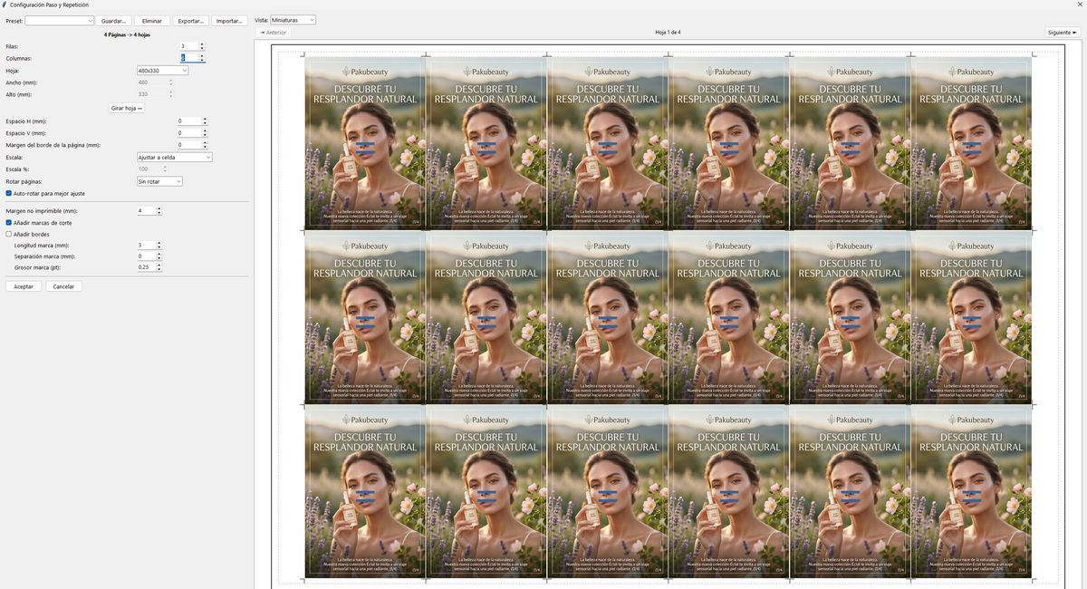The width and height of the screenshot is (1087, 589).
Task: Uncheck Auto-rotar para mejor ajuste
Action: (9, 193)
